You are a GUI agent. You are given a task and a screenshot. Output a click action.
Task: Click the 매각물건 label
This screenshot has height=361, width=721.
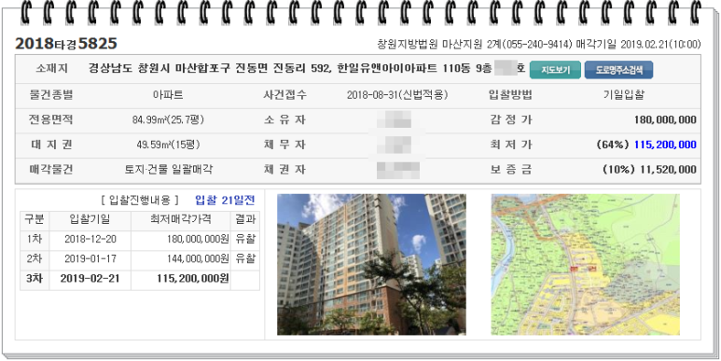tap(51, 170)
